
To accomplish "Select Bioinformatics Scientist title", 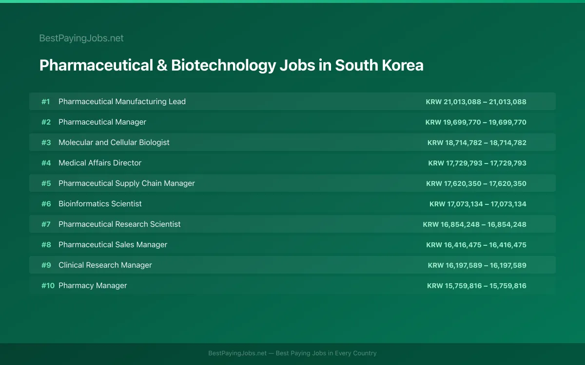I will (100, 204).
